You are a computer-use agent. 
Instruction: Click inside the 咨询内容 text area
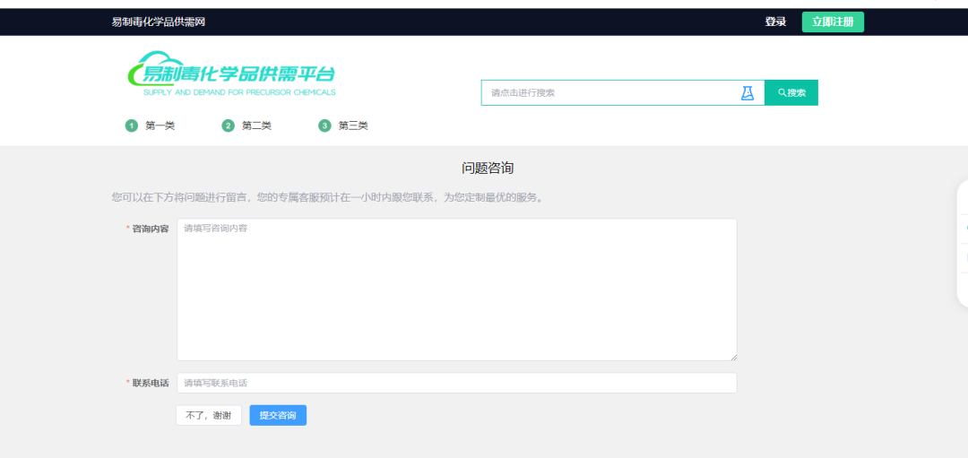point(456,289)
